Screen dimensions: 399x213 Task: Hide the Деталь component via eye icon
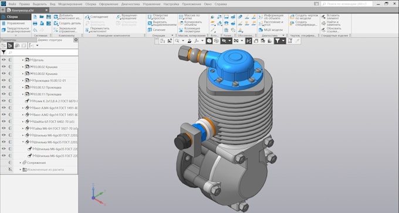pyautogui.click(x=4, y=60)
